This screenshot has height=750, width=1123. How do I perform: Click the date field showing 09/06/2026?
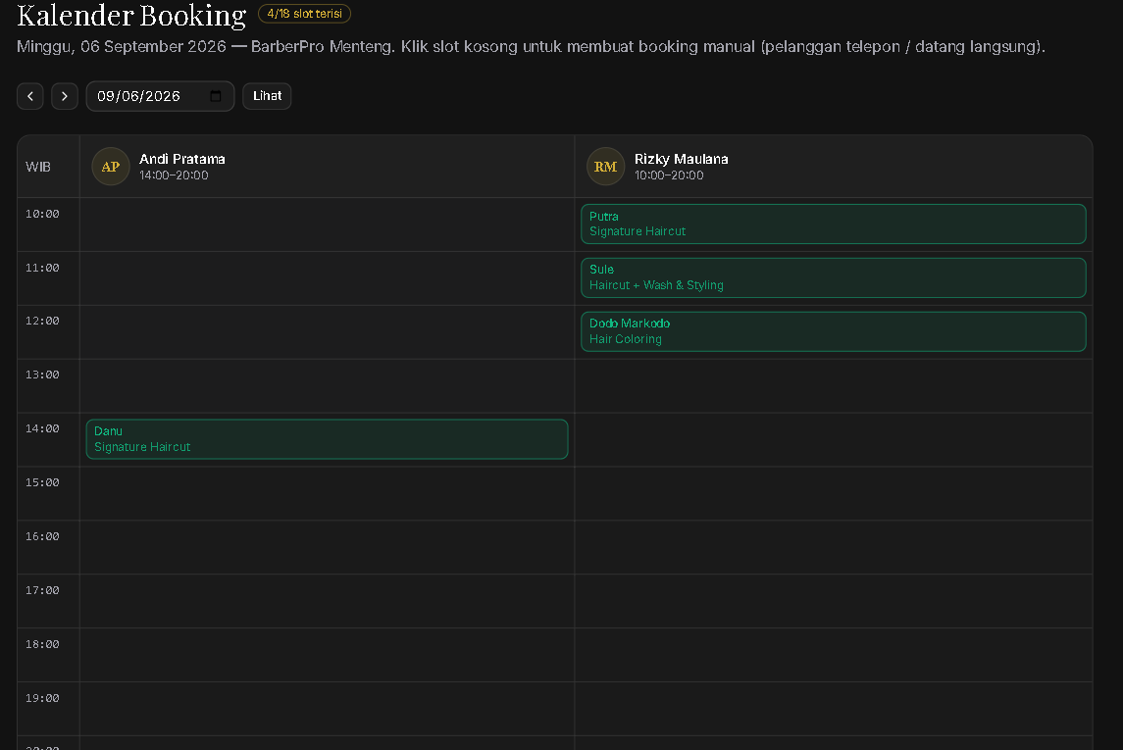[x=161, y=96]
